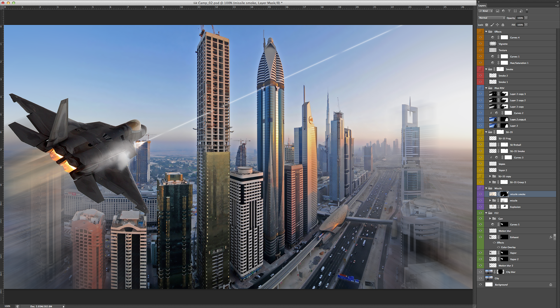Open the Layers panel flyout menu
The height and width of the screenshot is (308, 560).
[x=556, y=6]
